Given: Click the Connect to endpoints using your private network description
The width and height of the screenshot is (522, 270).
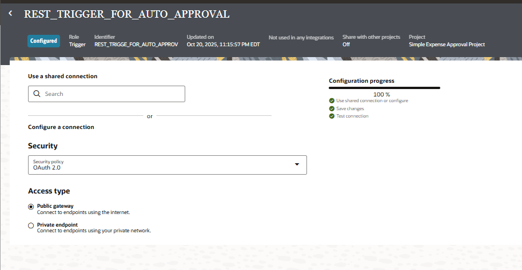Looking at the screenshot, I should click(x=94, y=231).
